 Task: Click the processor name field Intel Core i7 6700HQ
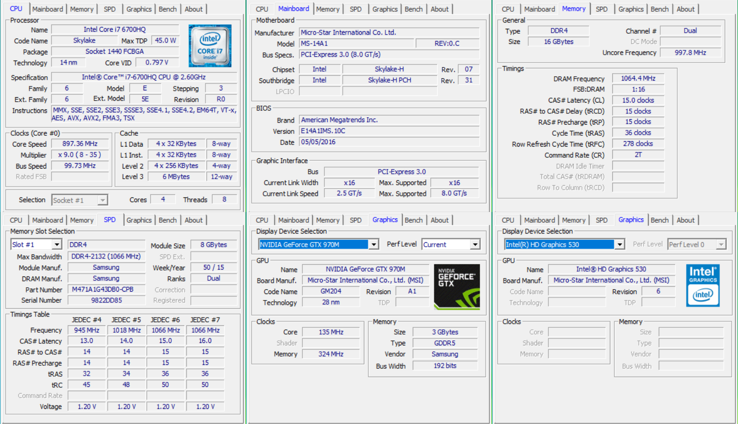pos(115,30)
